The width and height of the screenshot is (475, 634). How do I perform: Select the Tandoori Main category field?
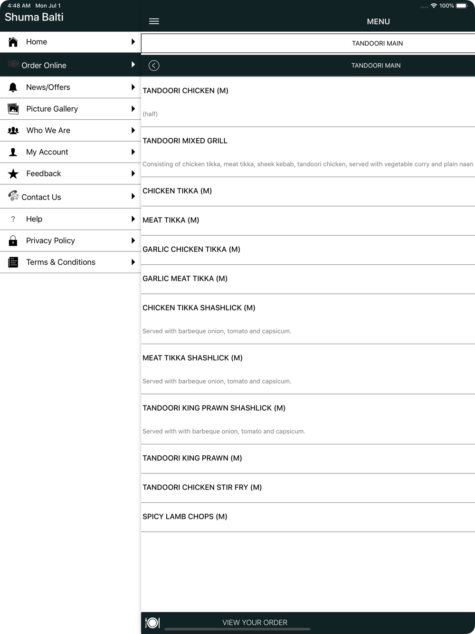click(x=308, y=43)
